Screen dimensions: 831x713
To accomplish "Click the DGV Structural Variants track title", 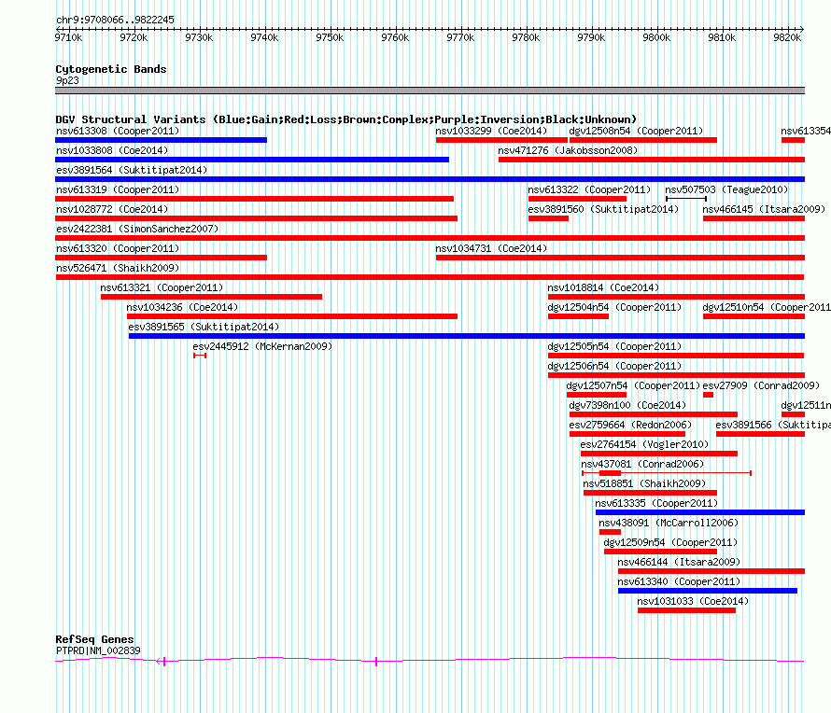I will coord(345,119).
